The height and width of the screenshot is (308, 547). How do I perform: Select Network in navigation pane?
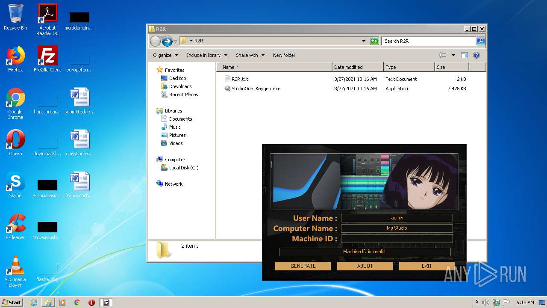point(170,184)
